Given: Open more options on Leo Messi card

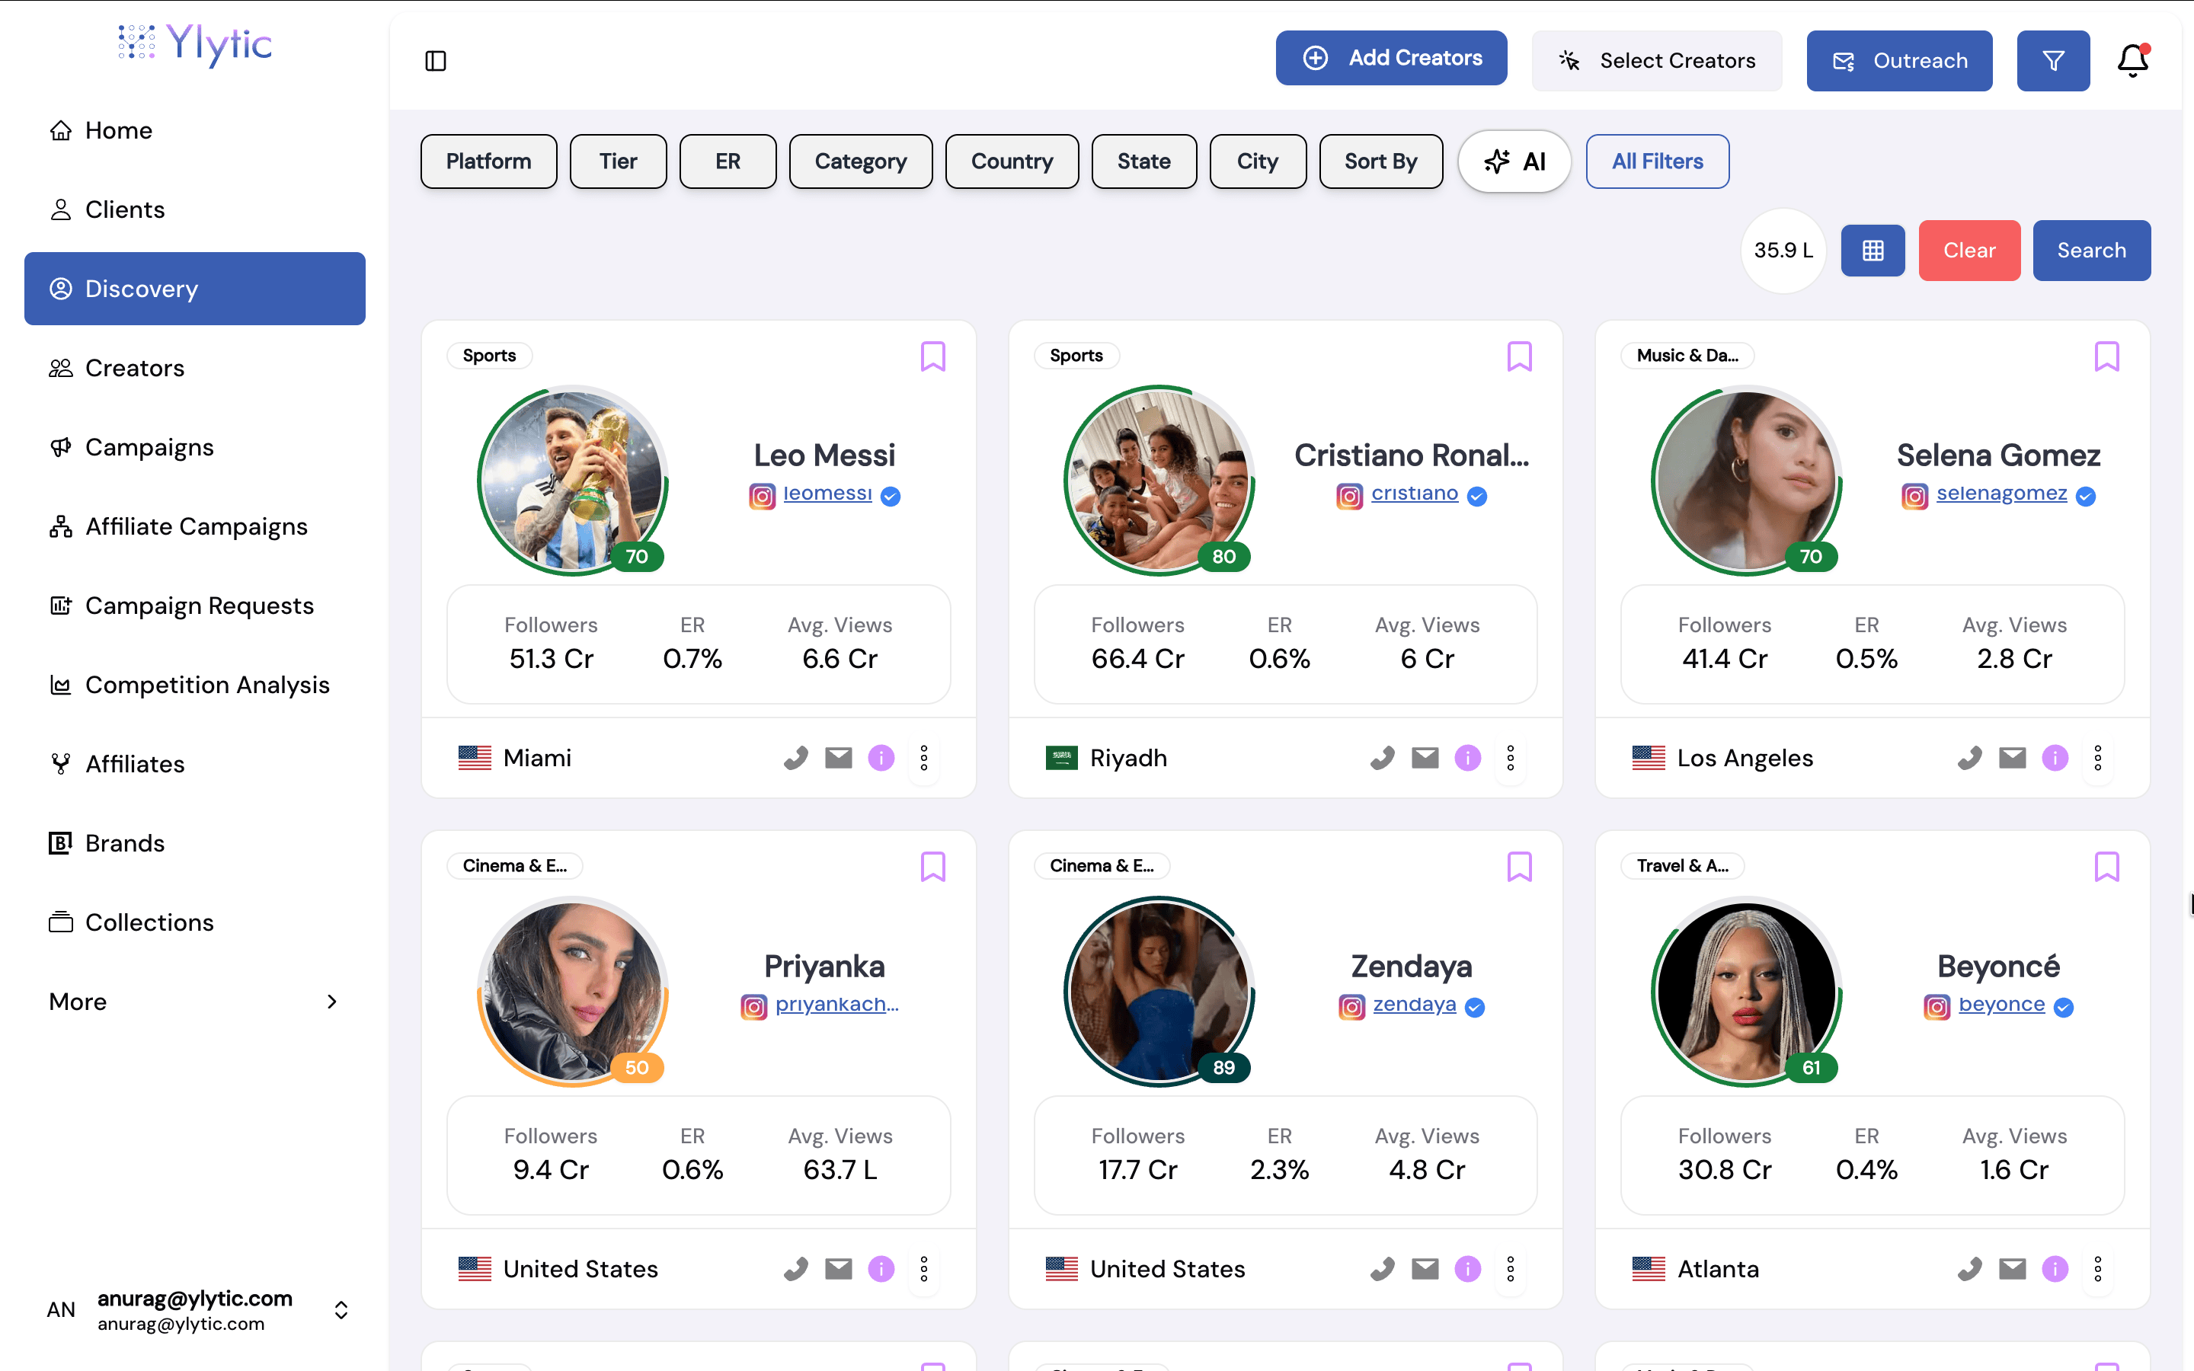Looking at the screenshot, I should (x=924, y=758).
